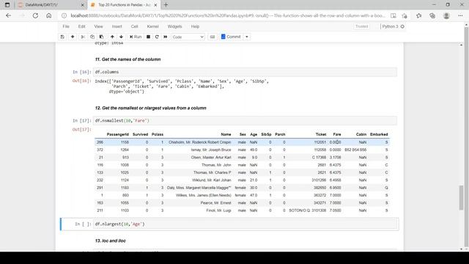Open the command palette keyboard icon
The height and width of the screenshot is (264, 469).
(x=213, y=37)
